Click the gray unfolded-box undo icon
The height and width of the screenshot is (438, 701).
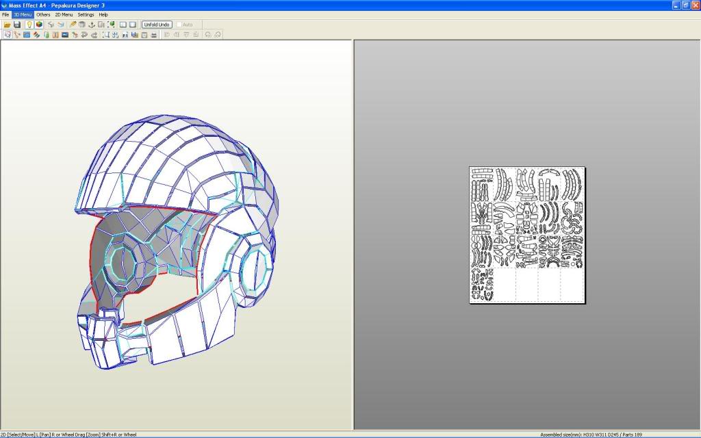[x=51, y=25]
